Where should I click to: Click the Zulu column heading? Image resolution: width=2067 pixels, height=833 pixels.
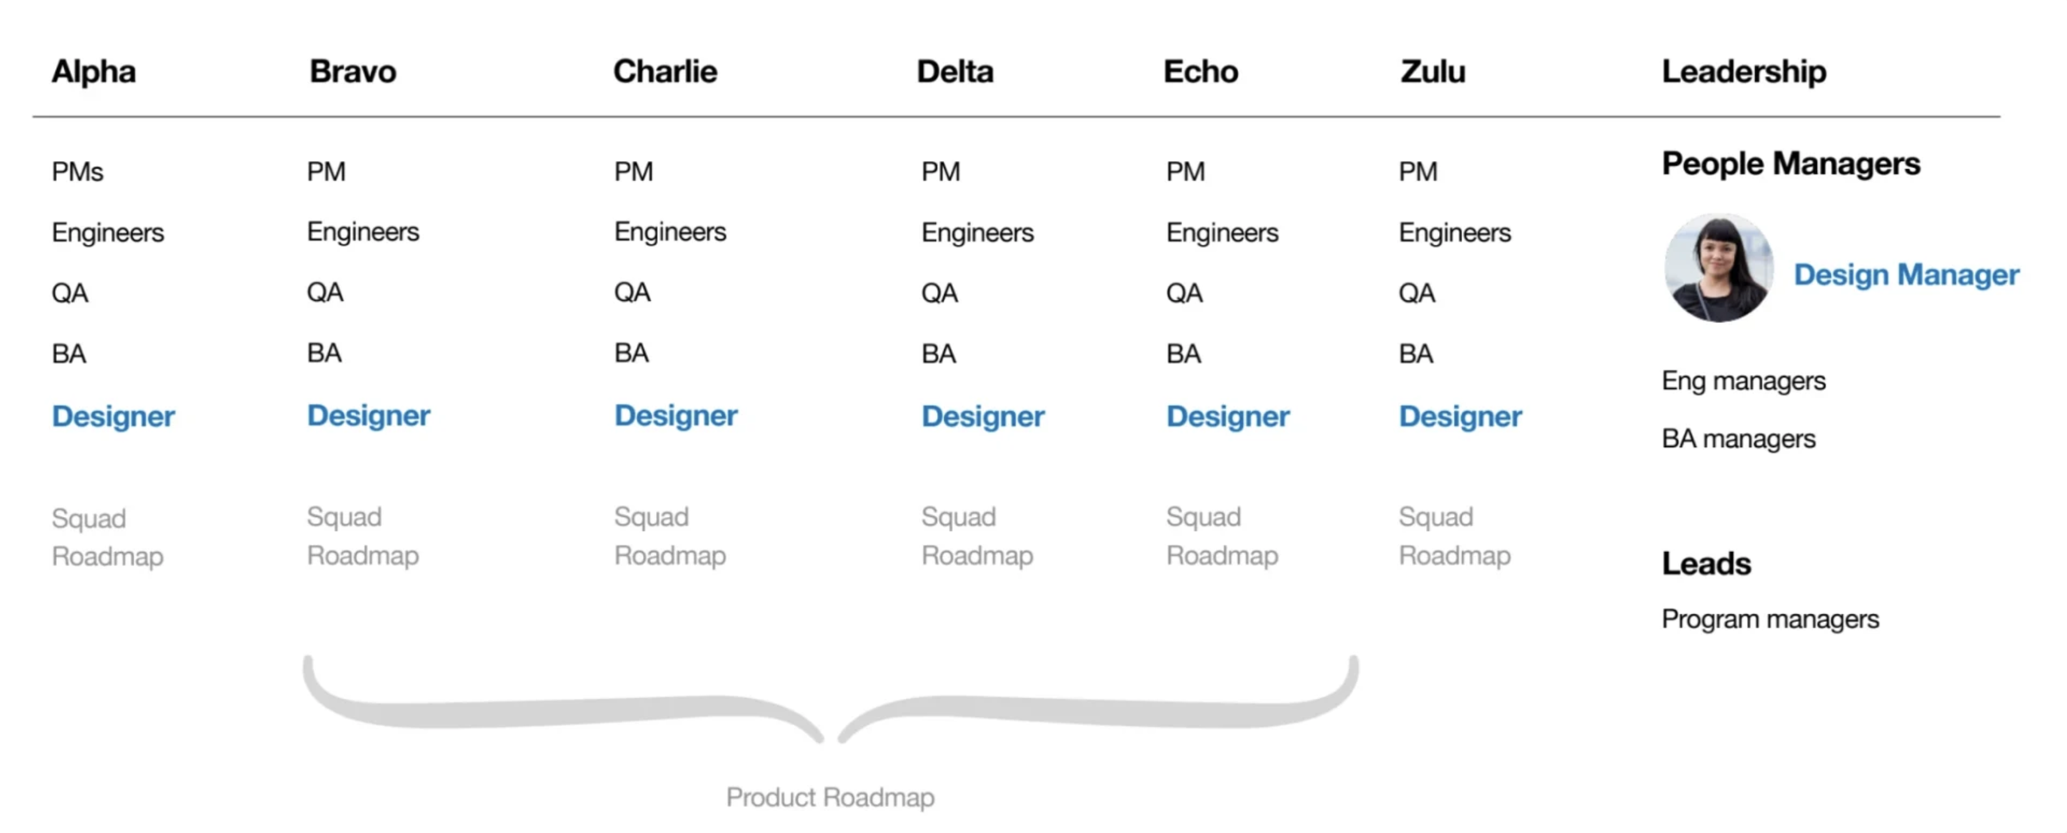pos(1433,71)
